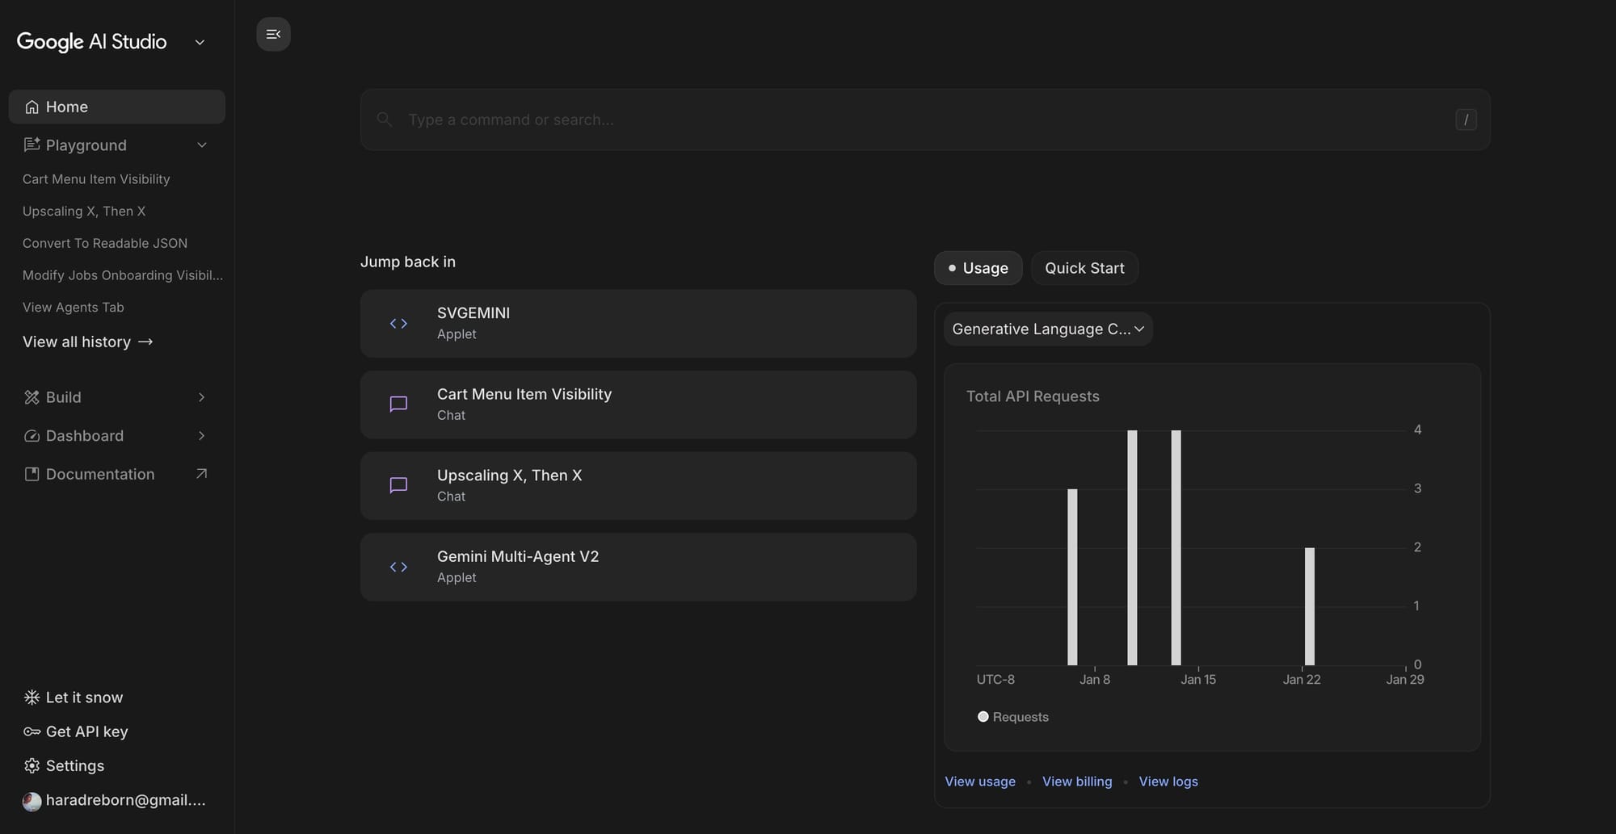Open View logs
The height and width of the screenshot is (834, 1616).
coord(1168,782)
